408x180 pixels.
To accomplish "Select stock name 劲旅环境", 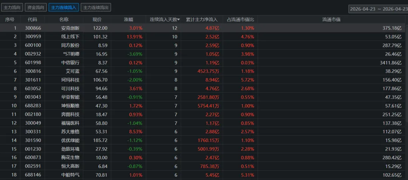I will (x=70, y=149).
